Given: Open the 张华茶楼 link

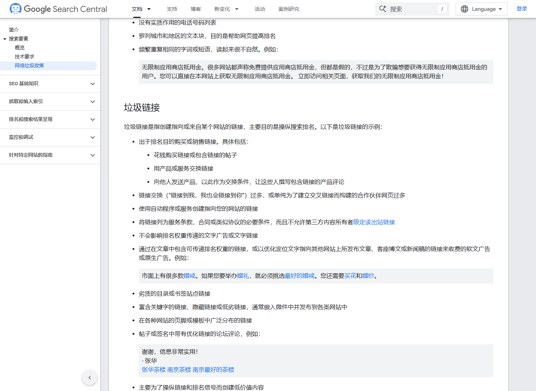Looking at the screenshot, I should coord(154,370).
